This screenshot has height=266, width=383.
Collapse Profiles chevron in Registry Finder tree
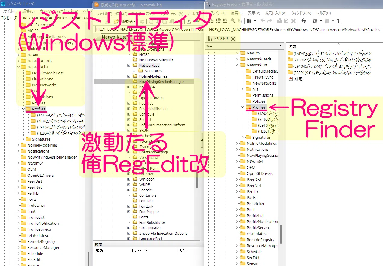[x=243, y=107]
